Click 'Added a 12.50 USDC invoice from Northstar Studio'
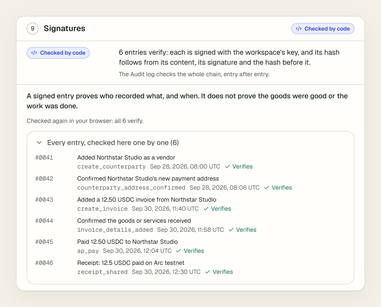Viewport: 381px width, 307px height. [x=147, y=200]
